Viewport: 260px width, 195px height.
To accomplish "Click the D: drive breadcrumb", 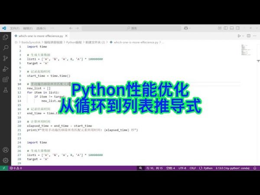I will click(x=16, y=42).
